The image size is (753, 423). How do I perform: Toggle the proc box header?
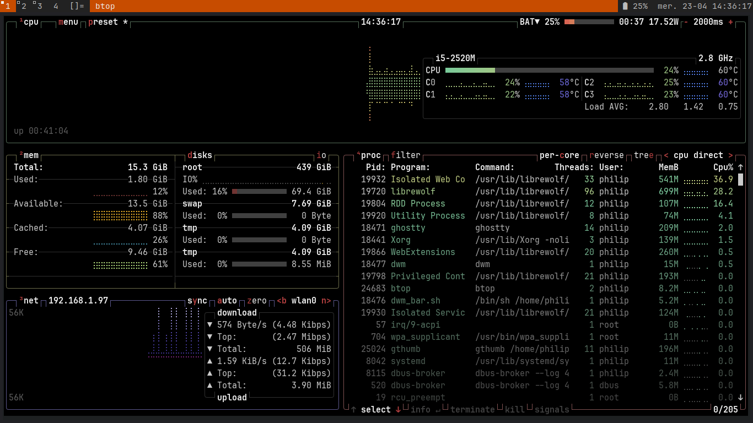(x=369, y=155)
